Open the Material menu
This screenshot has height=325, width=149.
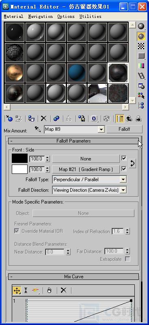[13, 16]
